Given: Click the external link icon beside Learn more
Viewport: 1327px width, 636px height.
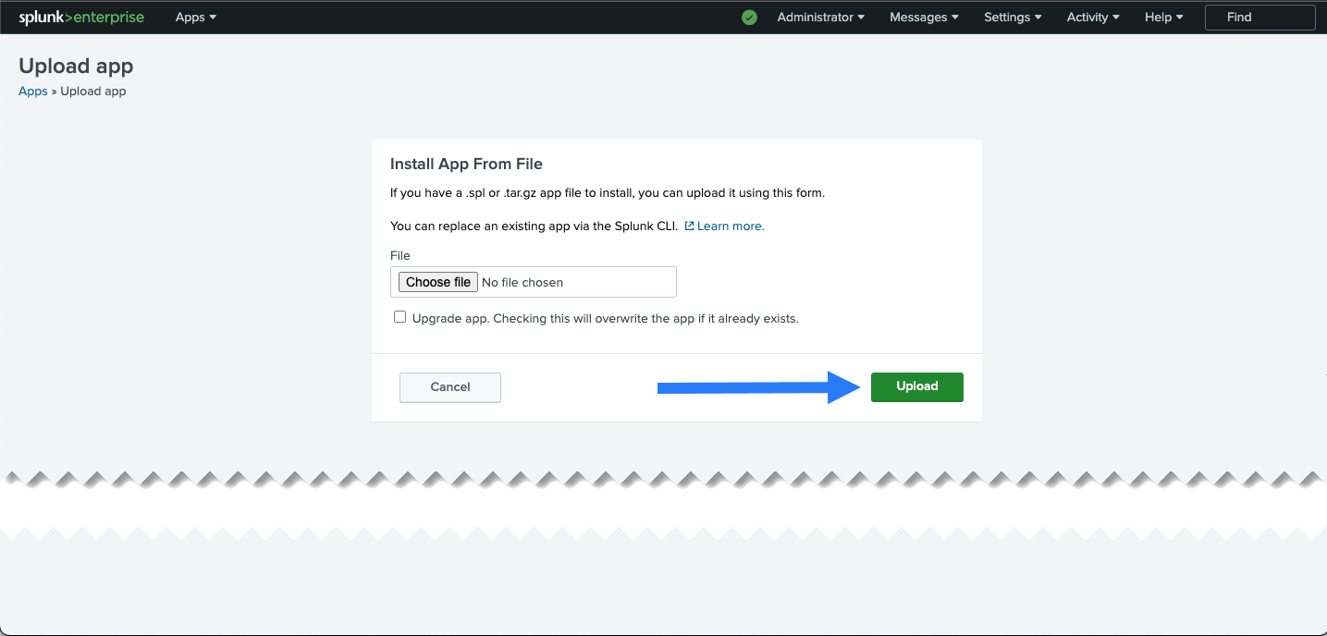Looking at the screenshot, I should coord(689,226).
